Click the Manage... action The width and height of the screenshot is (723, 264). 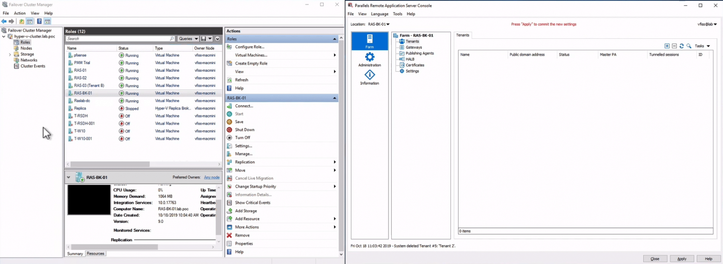tap(244, 154)
